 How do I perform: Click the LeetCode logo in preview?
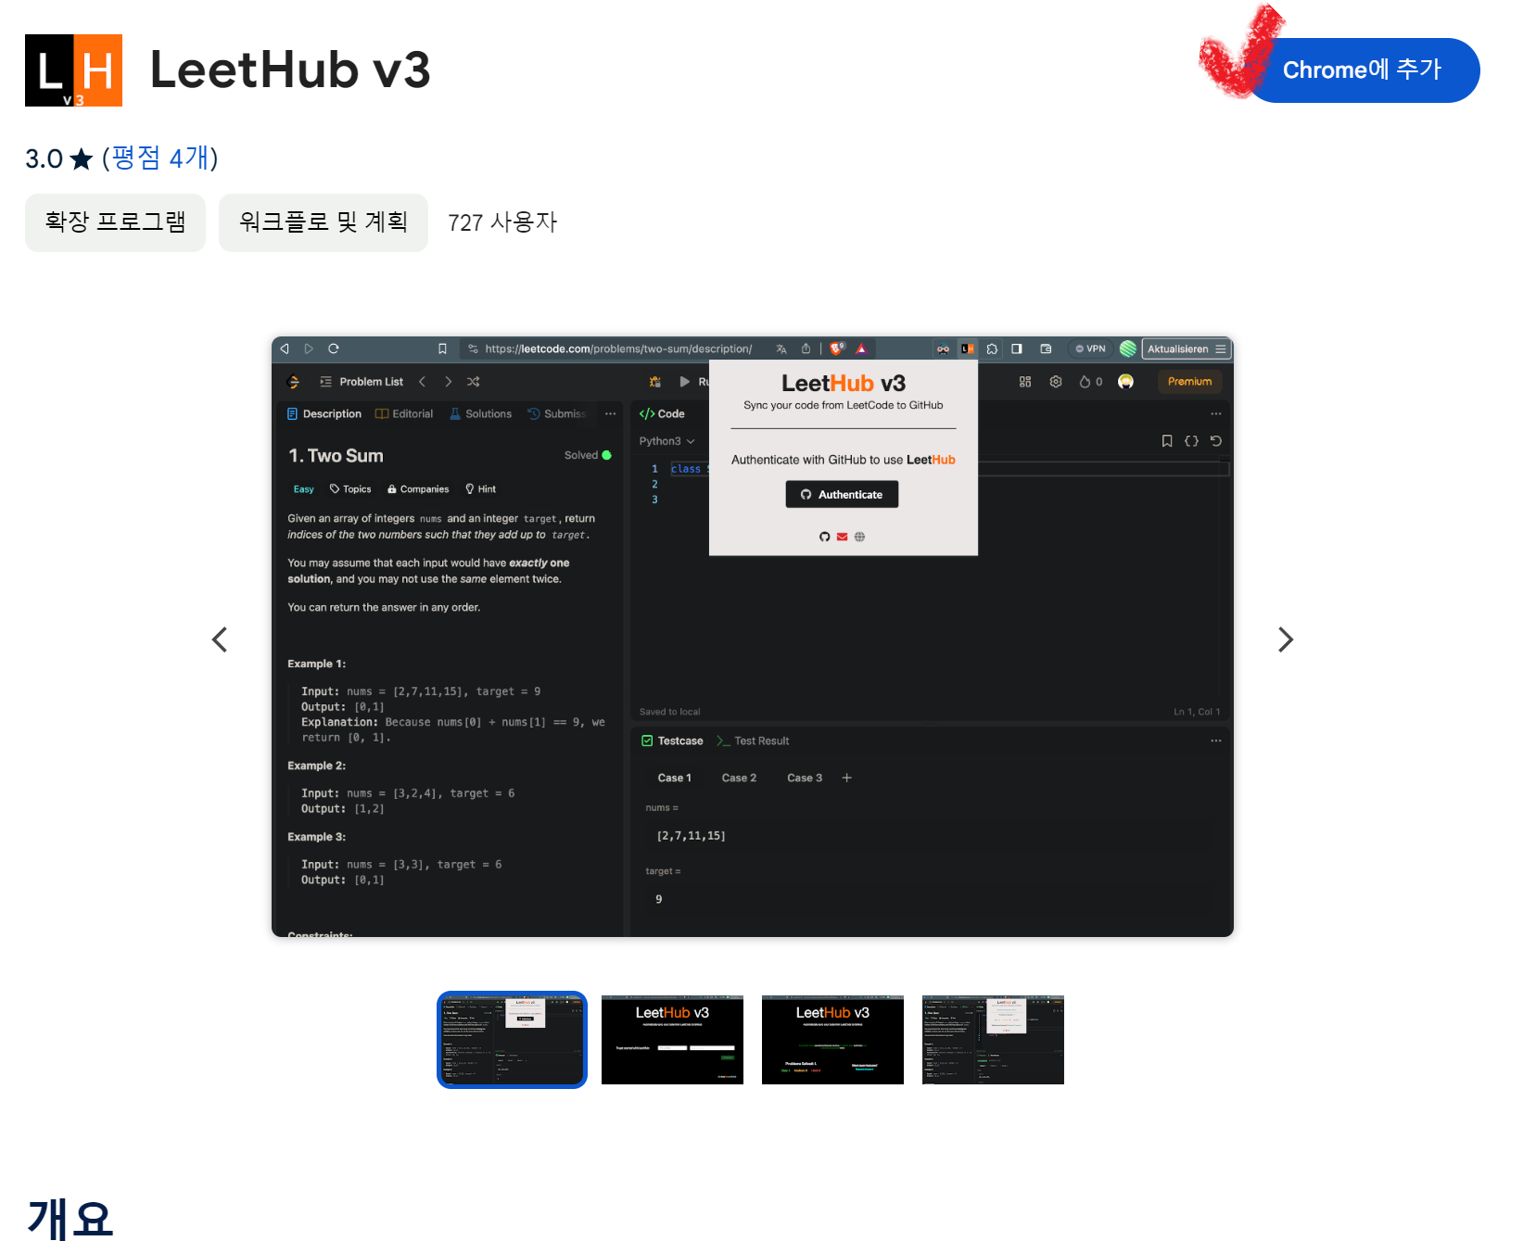[294, 382]
